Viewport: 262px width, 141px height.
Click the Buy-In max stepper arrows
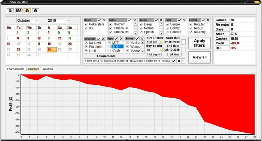(161, 42)
